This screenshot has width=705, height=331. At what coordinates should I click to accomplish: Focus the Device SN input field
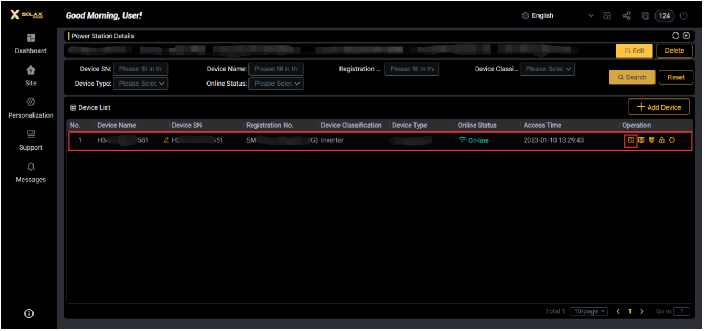140,69
